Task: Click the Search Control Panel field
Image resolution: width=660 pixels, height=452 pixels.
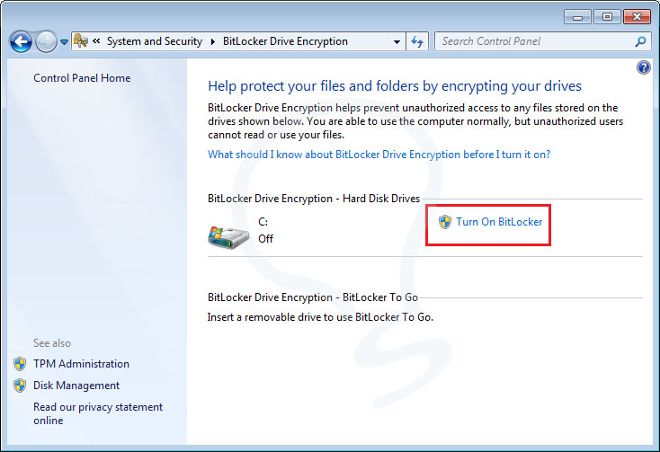Action: (x=534, y=41)
